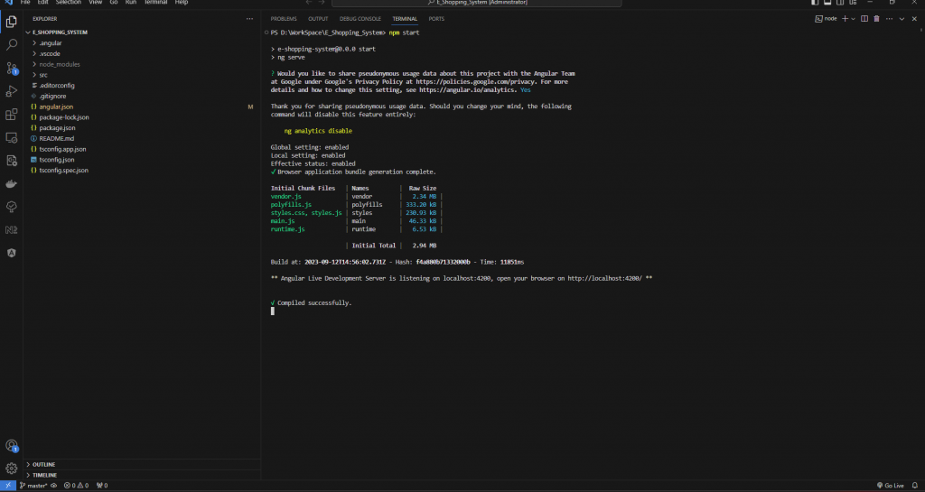Image resolution: width=925 pixels, height=492 pixels.
Task: Open the tsconfig.spec.json file
Action: (x=142, y=171)
